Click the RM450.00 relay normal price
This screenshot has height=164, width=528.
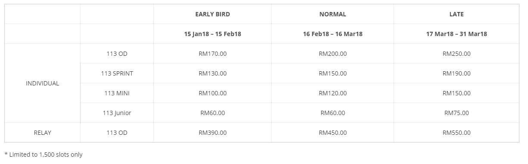pos(332,133)
